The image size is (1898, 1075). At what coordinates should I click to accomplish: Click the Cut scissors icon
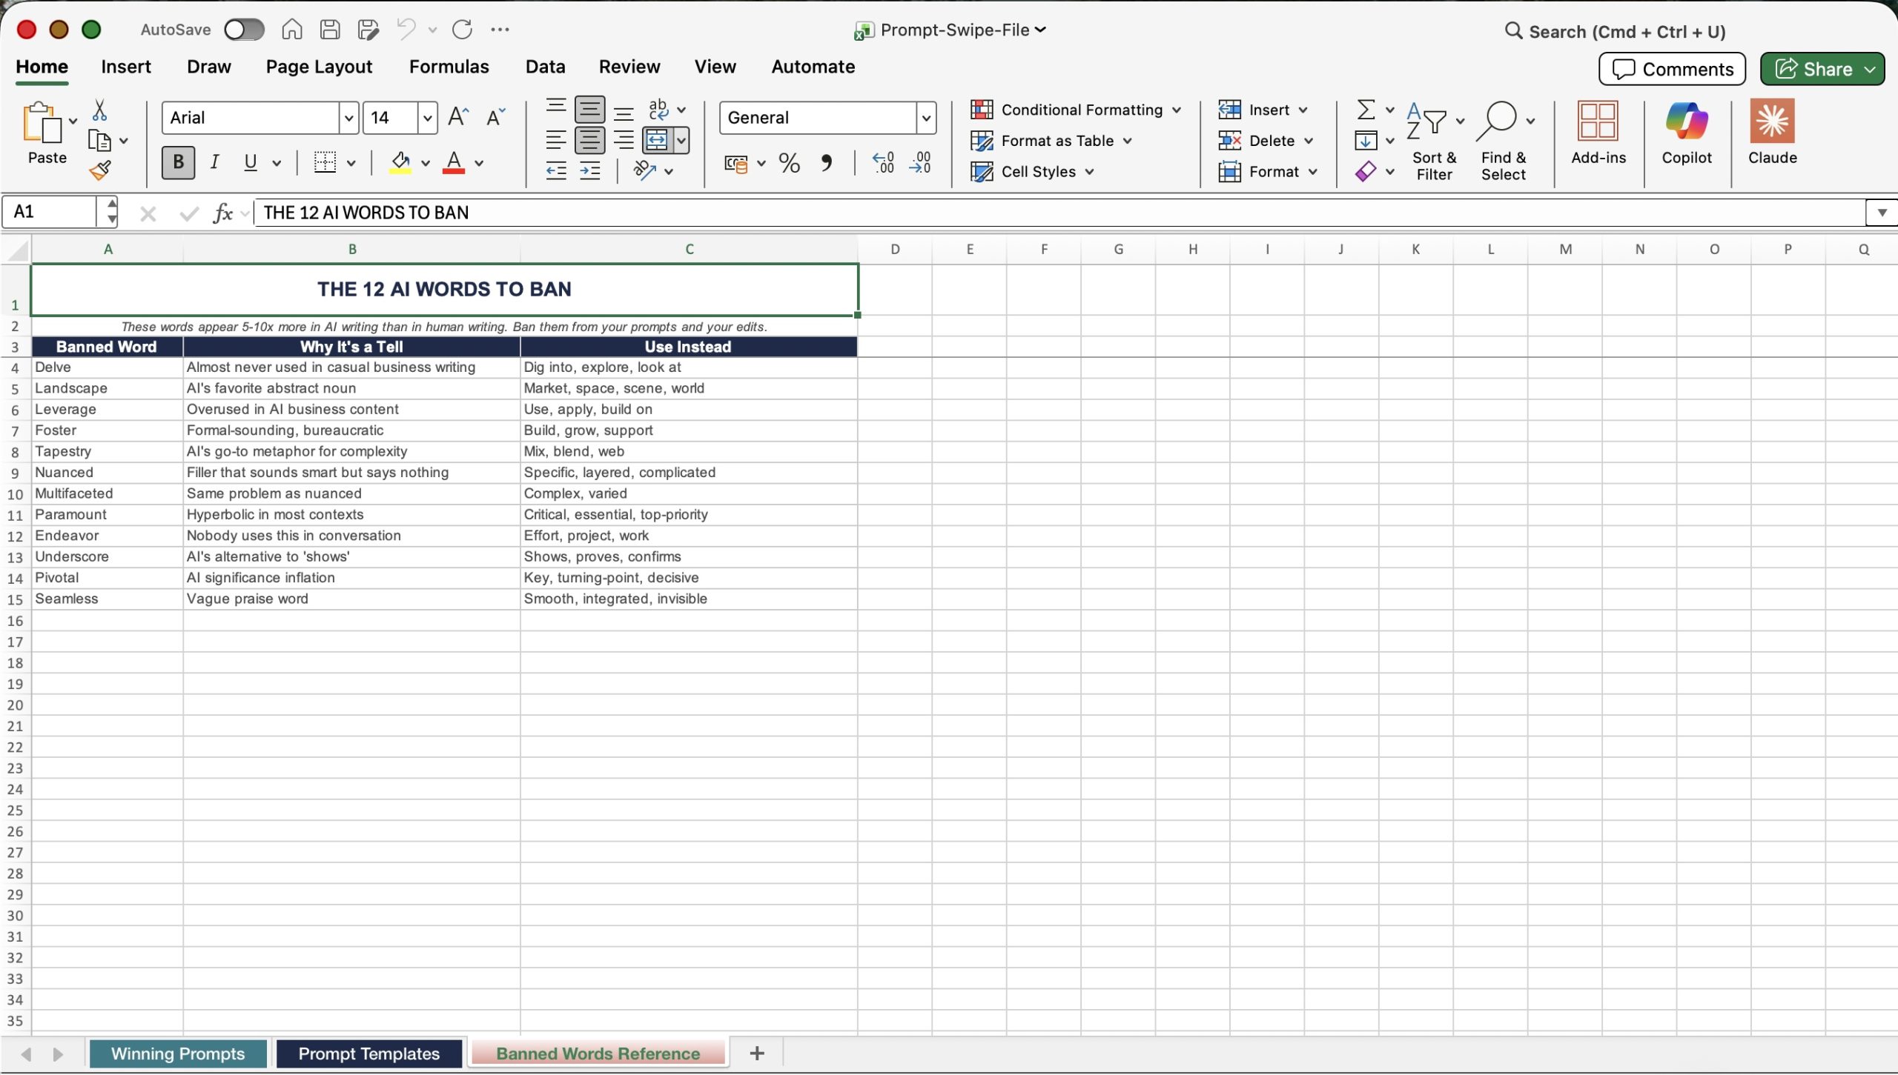pos(99,110)
